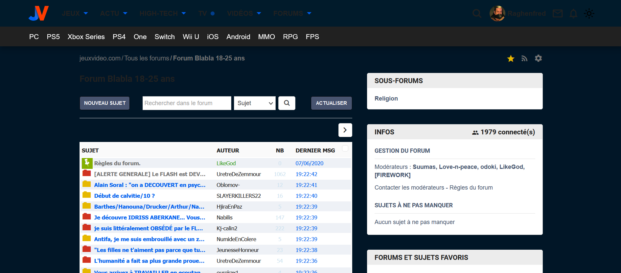Click the ACTUALISER button
Viewport: 621px width, 273px height.
[x=332, y=103]
